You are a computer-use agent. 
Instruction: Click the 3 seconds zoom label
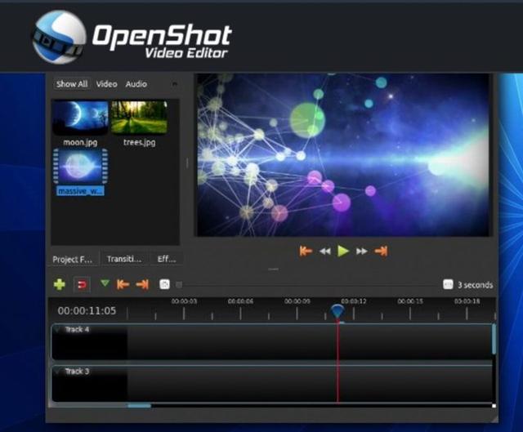(475, 285)
